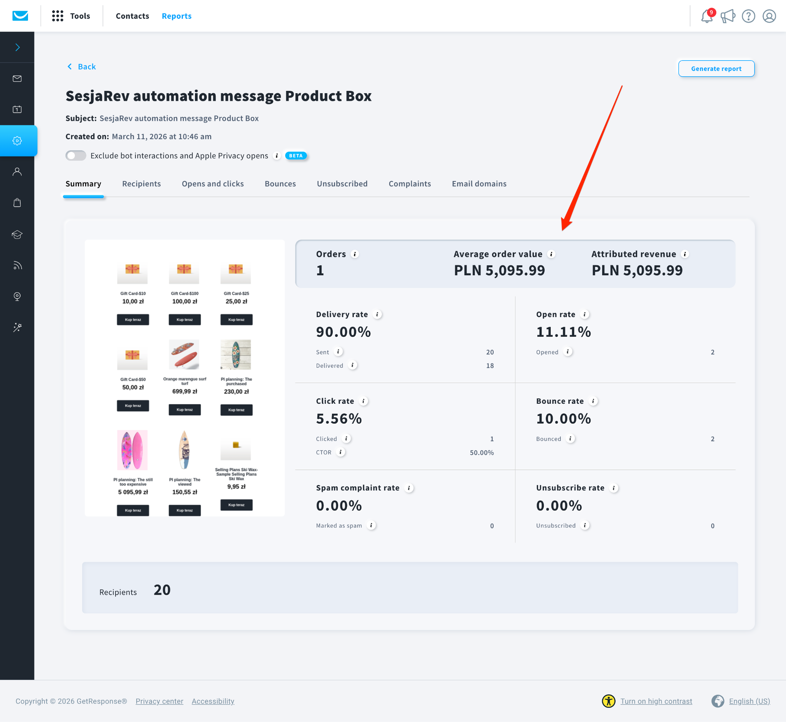Click the Recipients count 20
Viewport: 786px width, 722px height.
pos(162,590)
